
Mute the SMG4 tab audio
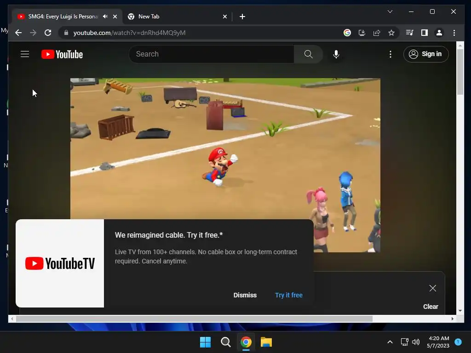point(105,17)
